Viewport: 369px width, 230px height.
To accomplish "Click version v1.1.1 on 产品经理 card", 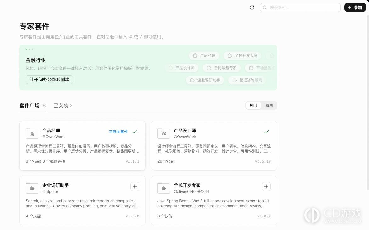I will click(132, 161).
